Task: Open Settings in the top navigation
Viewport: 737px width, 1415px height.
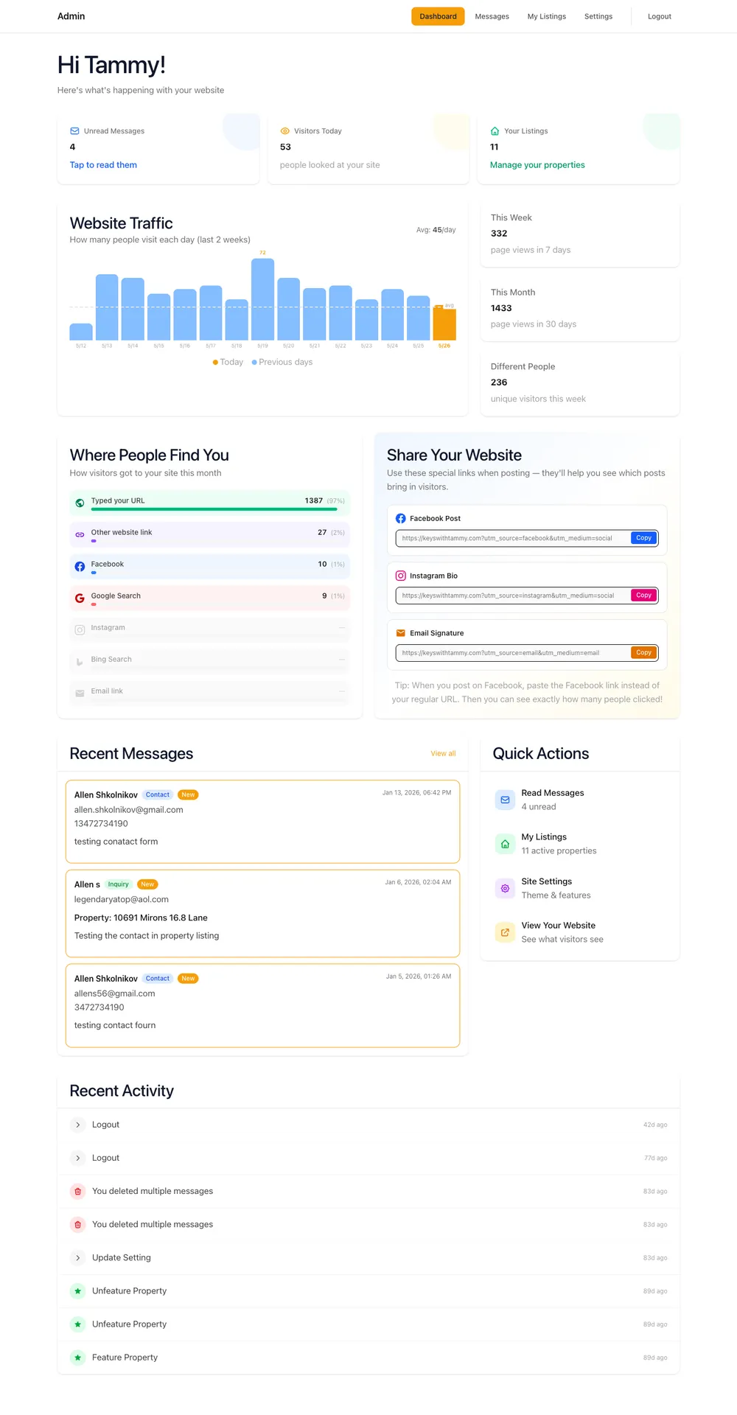Action: click(598, 16)
